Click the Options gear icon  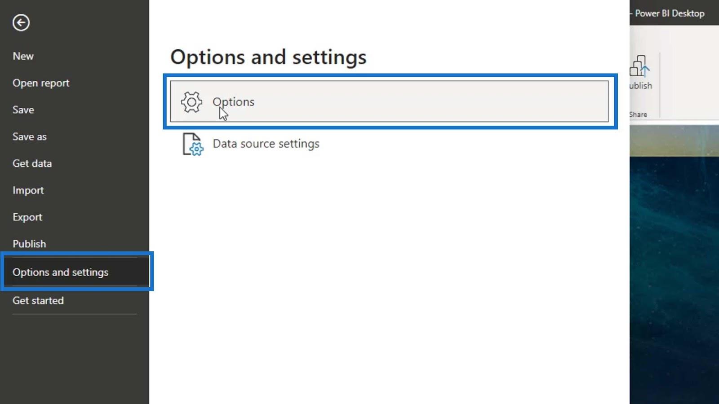pyautogui.click(x=192, y=102)
